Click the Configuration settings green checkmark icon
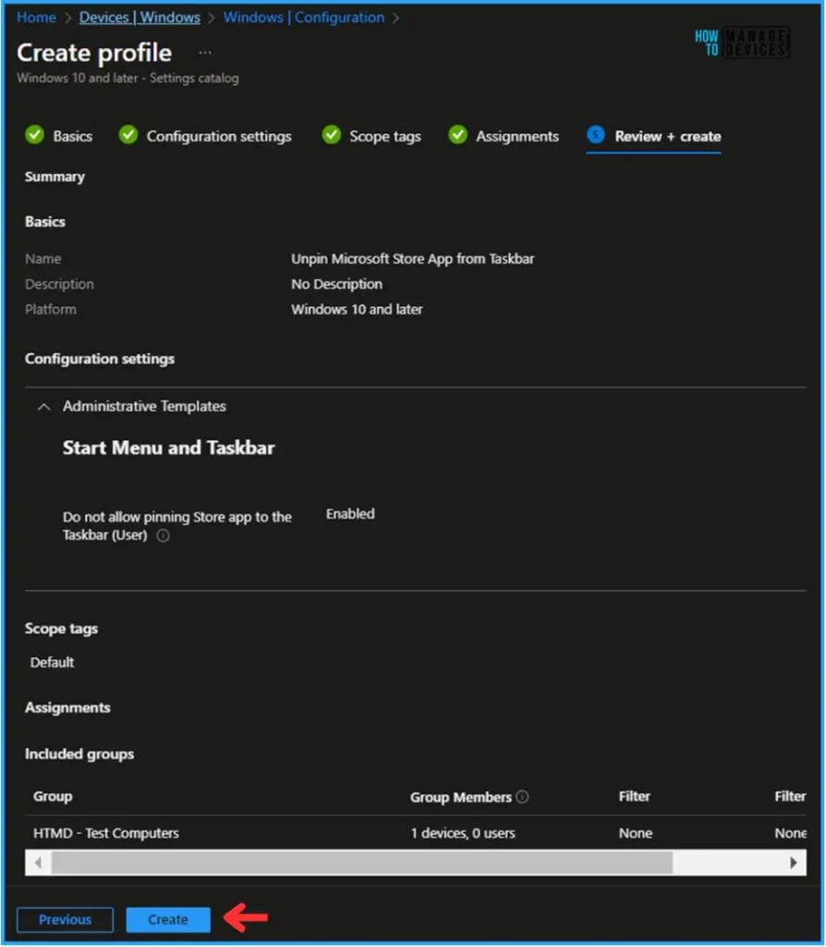This screenshot has height=947, width=826. tap(128, 136)
